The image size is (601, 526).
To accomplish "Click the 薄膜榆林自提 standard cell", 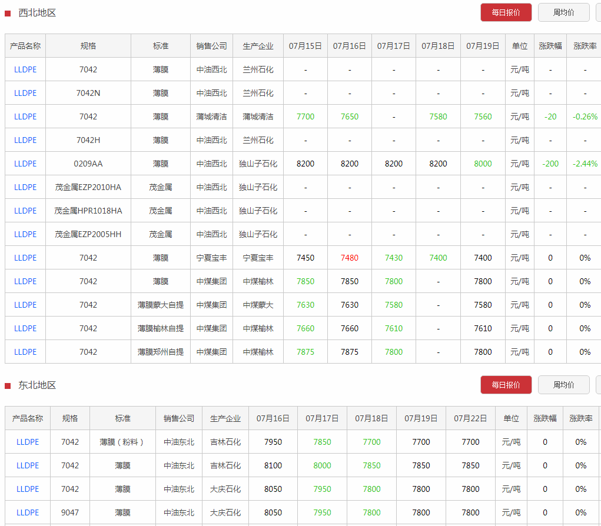I will click(x=161, y=328).
